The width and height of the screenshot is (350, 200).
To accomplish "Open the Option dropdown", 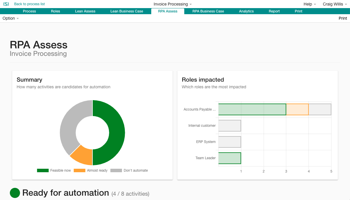I will (11, 18).
